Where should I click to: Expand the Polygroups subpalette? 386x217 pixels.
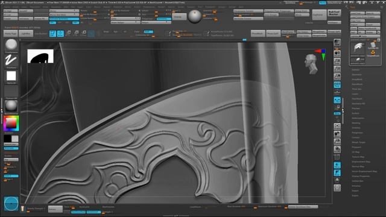point(357,133)
